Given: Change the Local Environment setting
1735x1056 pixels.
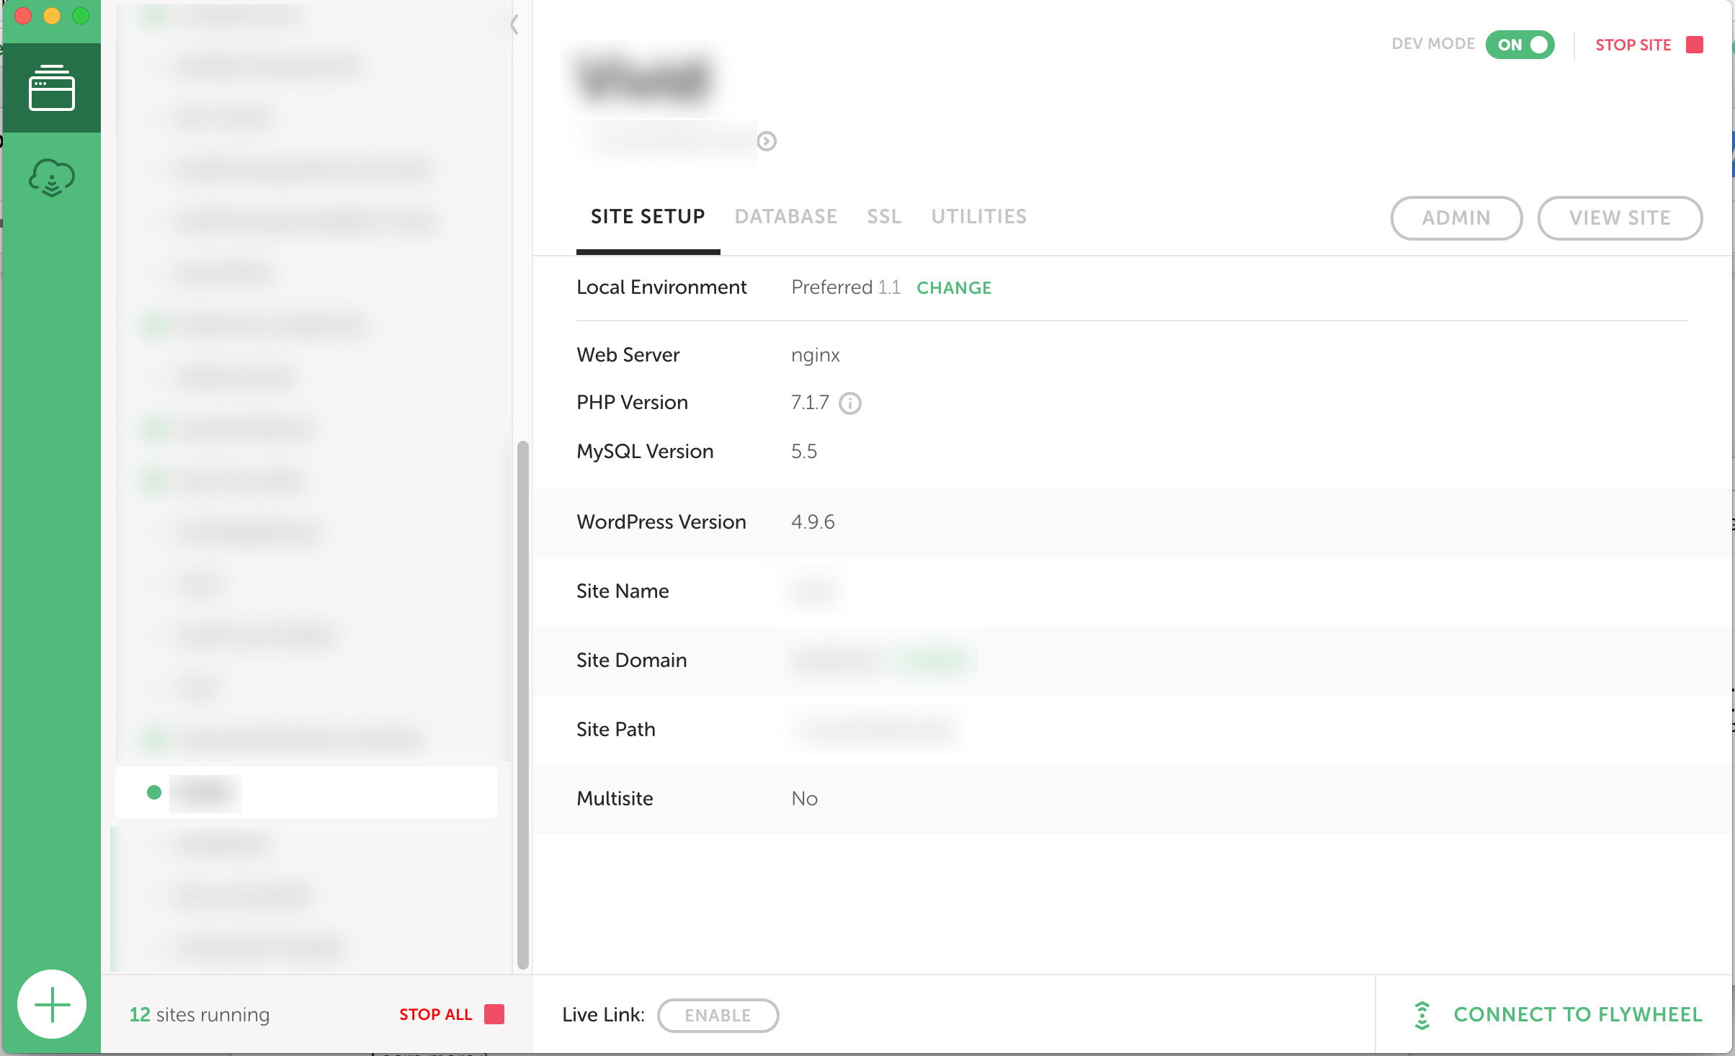Looking at the screenshot, I should [x=954, y=287].
